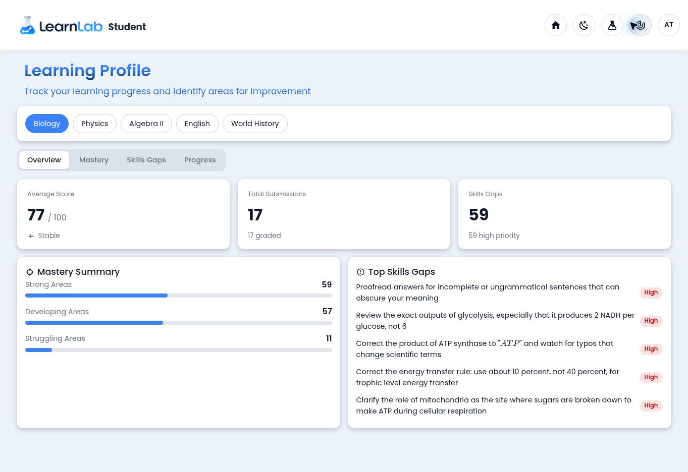Click the '59 high priority' text
The width and height of the screenshot is (688, 472).
(x=494, y=235)
